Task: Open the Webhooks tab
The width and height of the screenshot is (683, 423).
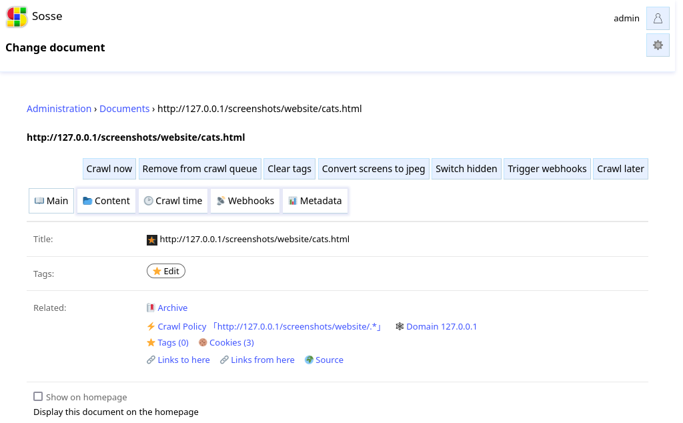Action: point(245,201)
